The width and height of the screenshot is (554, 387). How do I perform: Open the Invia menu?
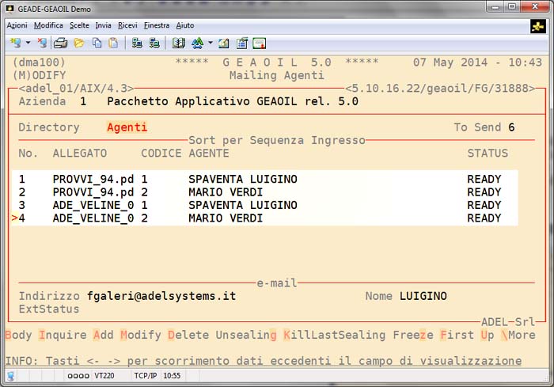pos(103,25)
